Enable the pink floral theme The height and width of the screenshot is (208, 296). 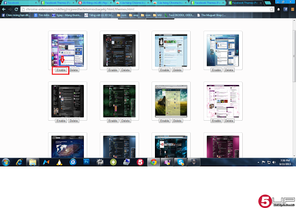coord(216,121)
